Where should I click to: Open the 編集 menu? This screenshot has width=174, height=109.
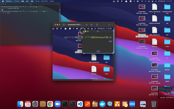pos(23,1)
